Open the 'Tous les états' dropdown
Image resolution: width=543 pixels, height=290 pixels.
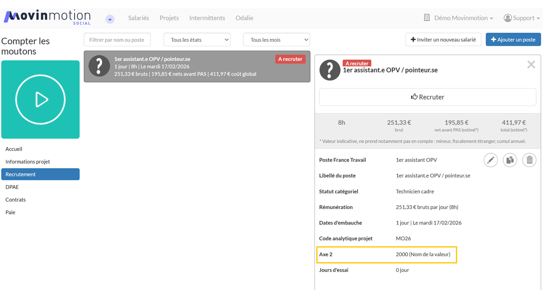coord(197,40)
